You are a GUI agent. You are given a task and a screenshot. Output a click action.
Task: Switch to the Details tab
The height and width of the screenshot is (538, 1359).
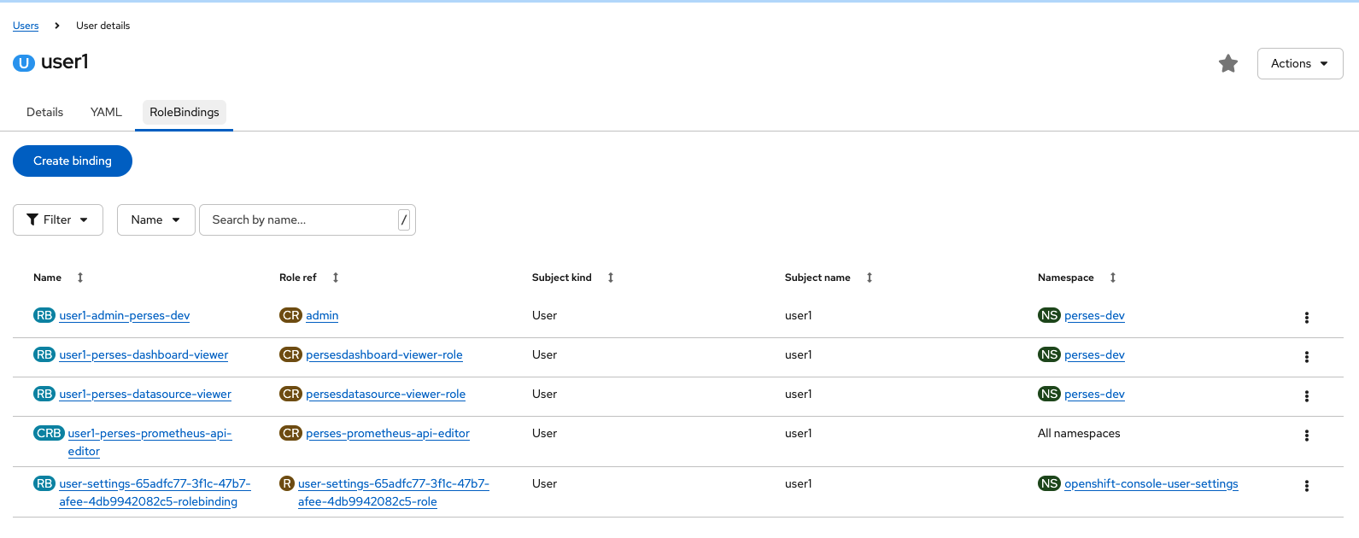click(45, 112)
